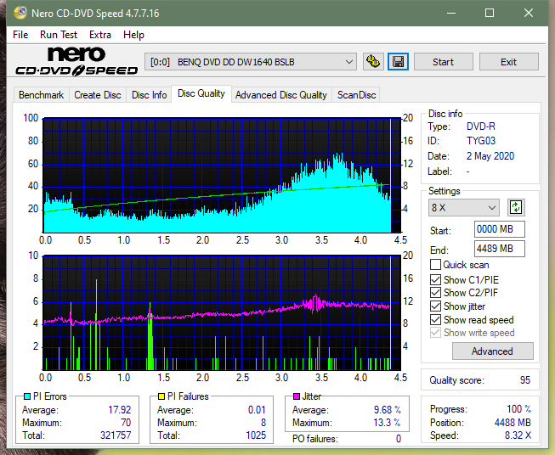
Task: Click the PI Errors maximum 70
Action: [x=126, y=423]
